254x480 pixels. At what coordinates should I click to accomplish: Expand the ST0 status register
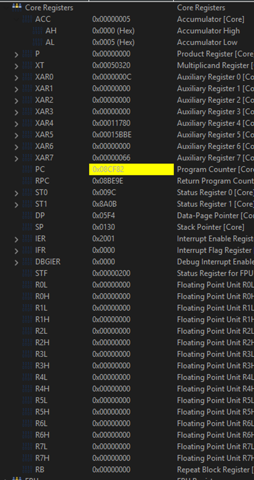tap(16, 193)
